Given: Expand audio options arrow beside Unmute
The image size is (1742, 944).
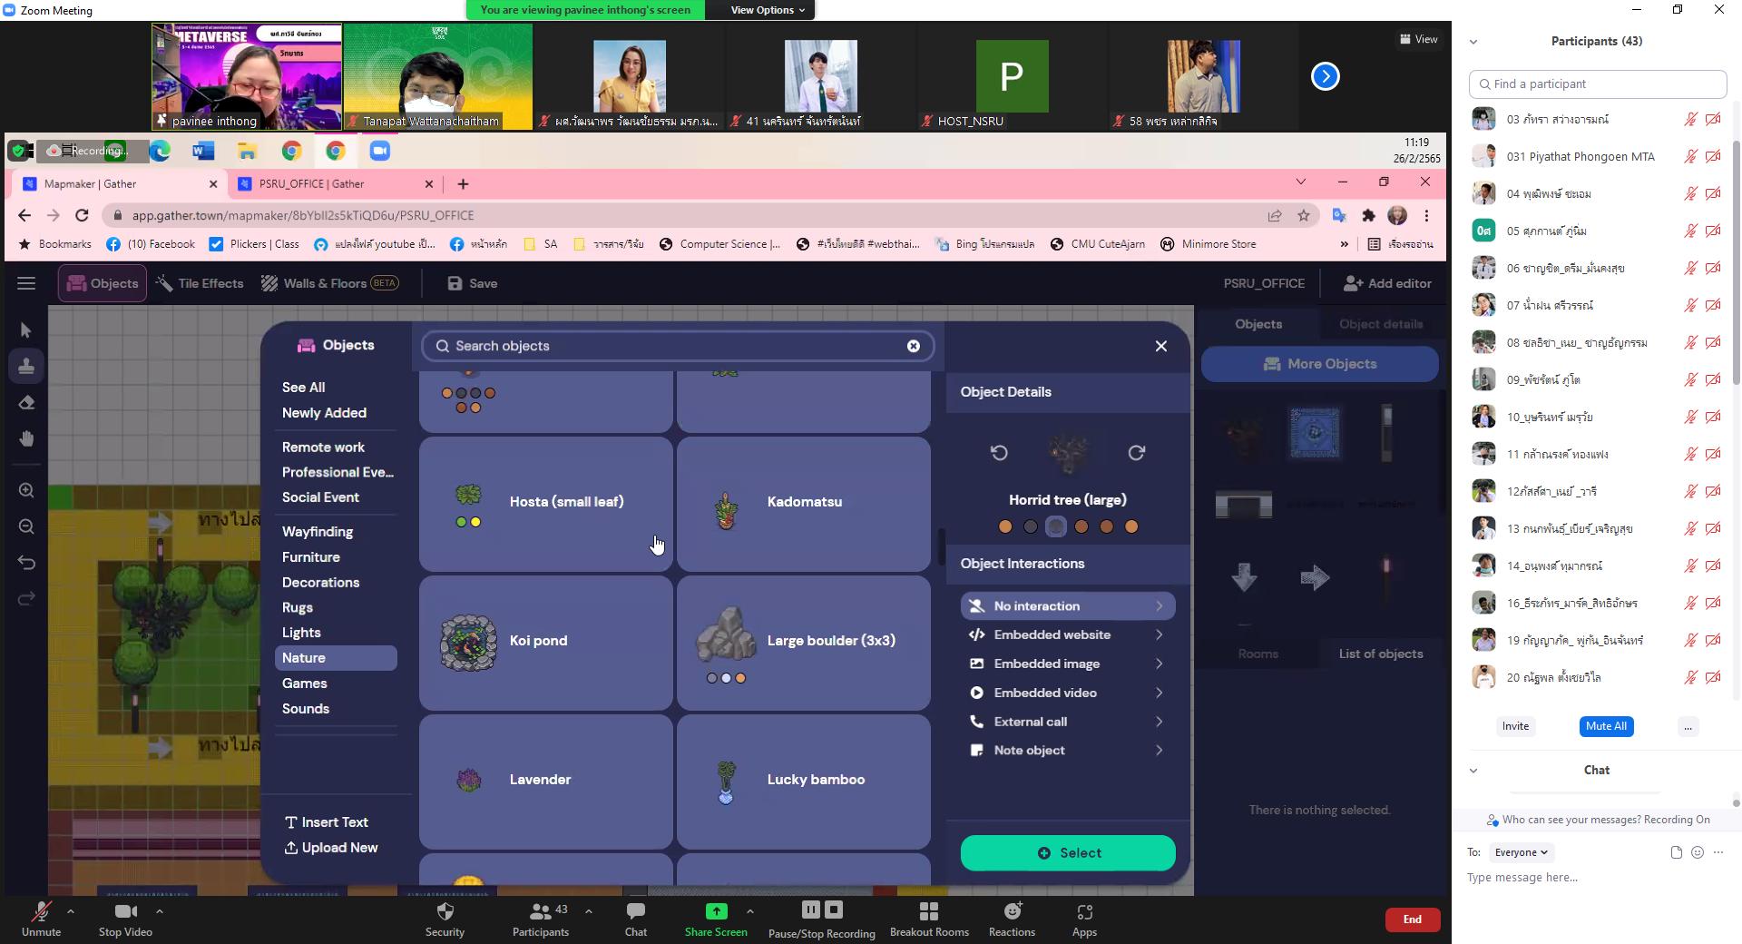Looking at the screenshot, I should [71, 910].
